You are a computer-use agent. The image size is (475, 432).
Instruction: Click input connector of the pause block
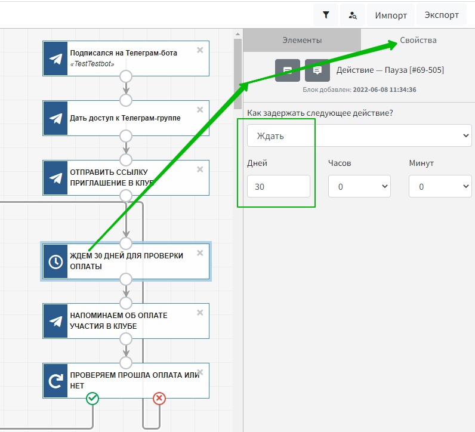(126, 243)
